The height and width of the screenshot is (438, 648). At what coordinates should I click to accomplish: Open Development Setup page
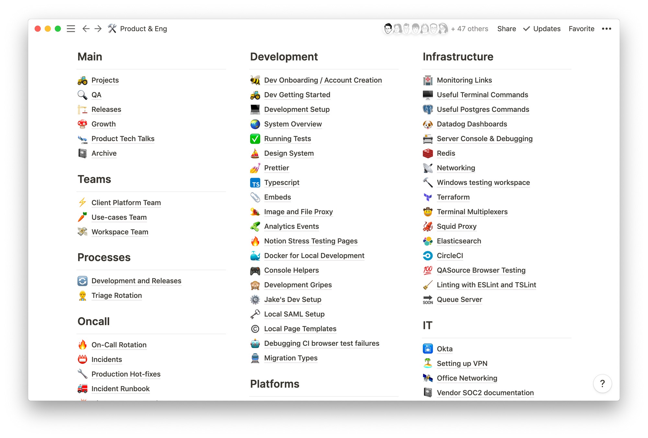tap(297, 109)
